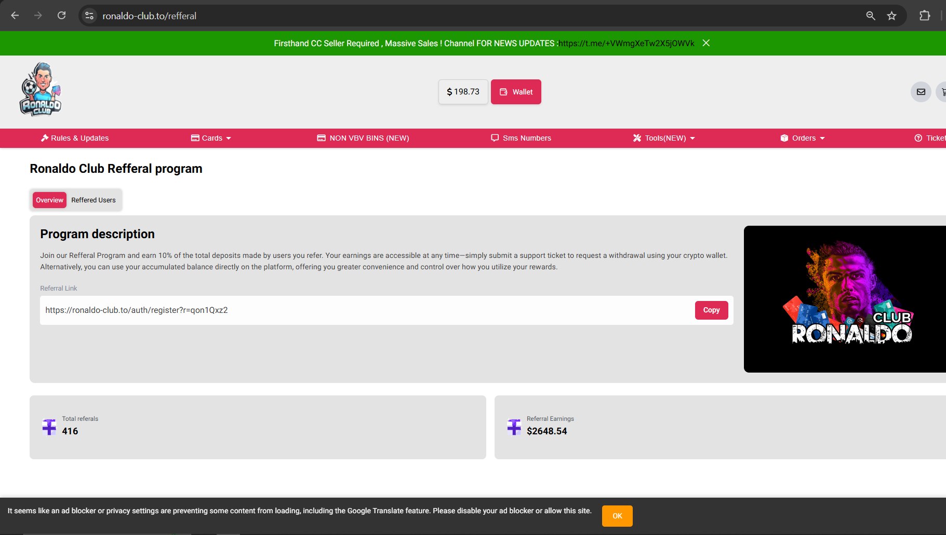
Task: Click the $ 198.73 balance button
Action: coord(463,92)
